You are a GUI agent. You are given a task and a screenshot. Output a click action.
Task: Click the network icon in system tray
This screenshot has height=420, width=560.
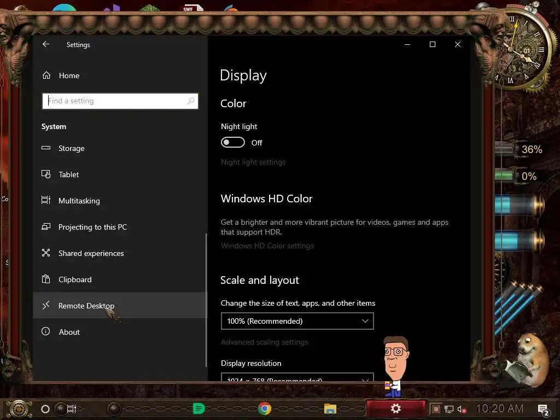(449, 409)
